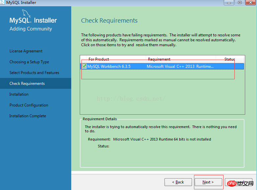
Task: Click the Microsoft Visual C++ 2013 Runtime requirement cell
Action: [x=180, y=66]
